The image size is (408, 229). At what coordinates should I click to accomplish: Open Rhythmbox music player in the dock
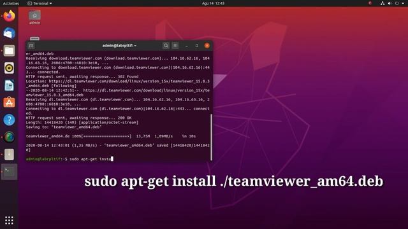pos(9,68)
